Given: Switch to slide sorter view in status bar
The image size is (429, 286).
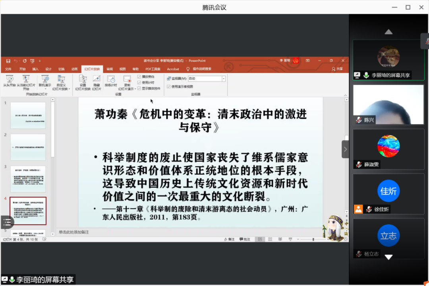Looking at the screenshot, I should click(x=270, y=240).
